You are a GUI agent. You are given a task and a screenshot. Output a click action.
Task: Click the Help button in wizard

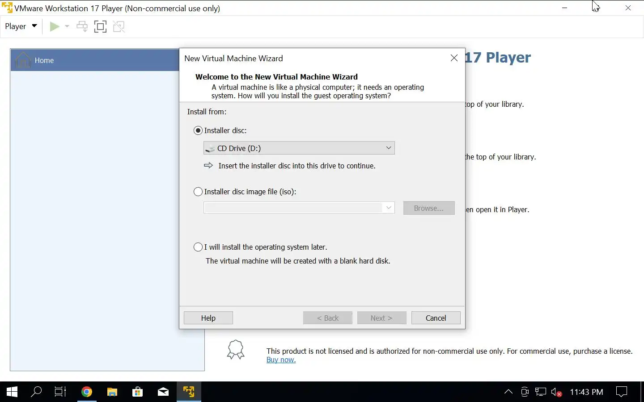point(208,318)
